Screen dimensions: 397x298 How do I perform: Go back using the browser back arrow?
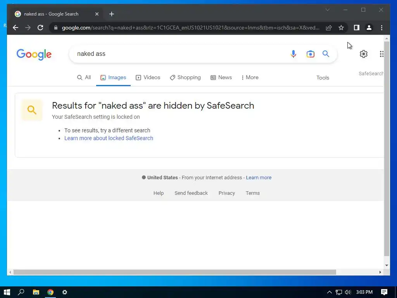16,28
